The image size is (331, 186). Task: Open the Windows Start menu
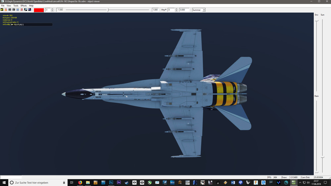pos(4,183)
